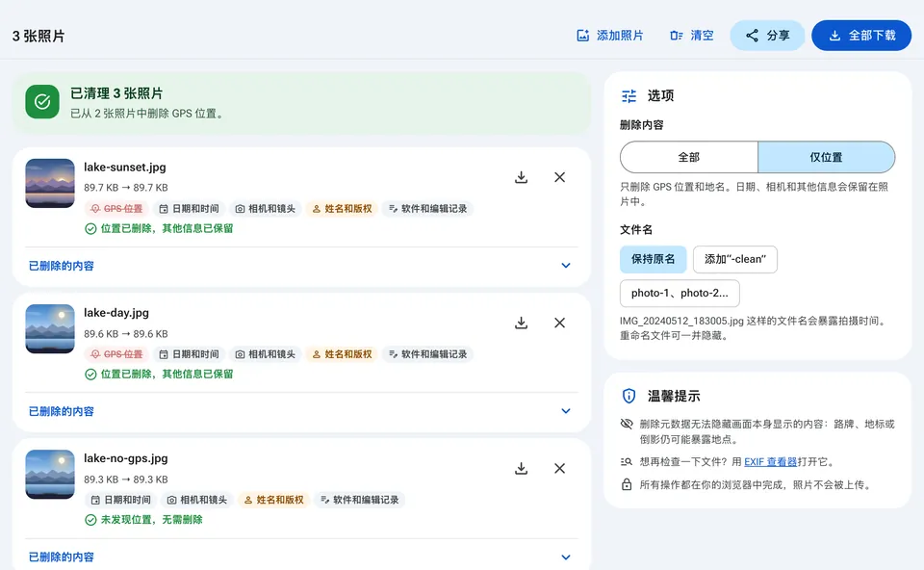Click the 添加照片 add-photo button
The height and width of the screenshot is (570, 924).
610,36
